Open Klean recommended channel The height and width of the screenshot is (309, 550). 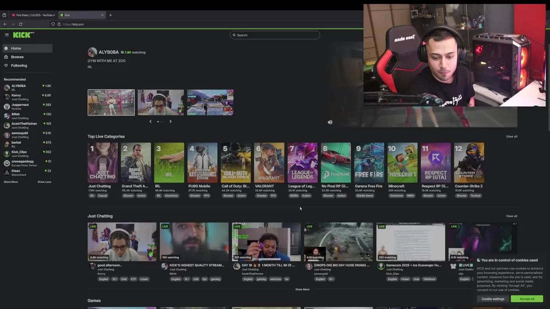click(x=27, y=173)
